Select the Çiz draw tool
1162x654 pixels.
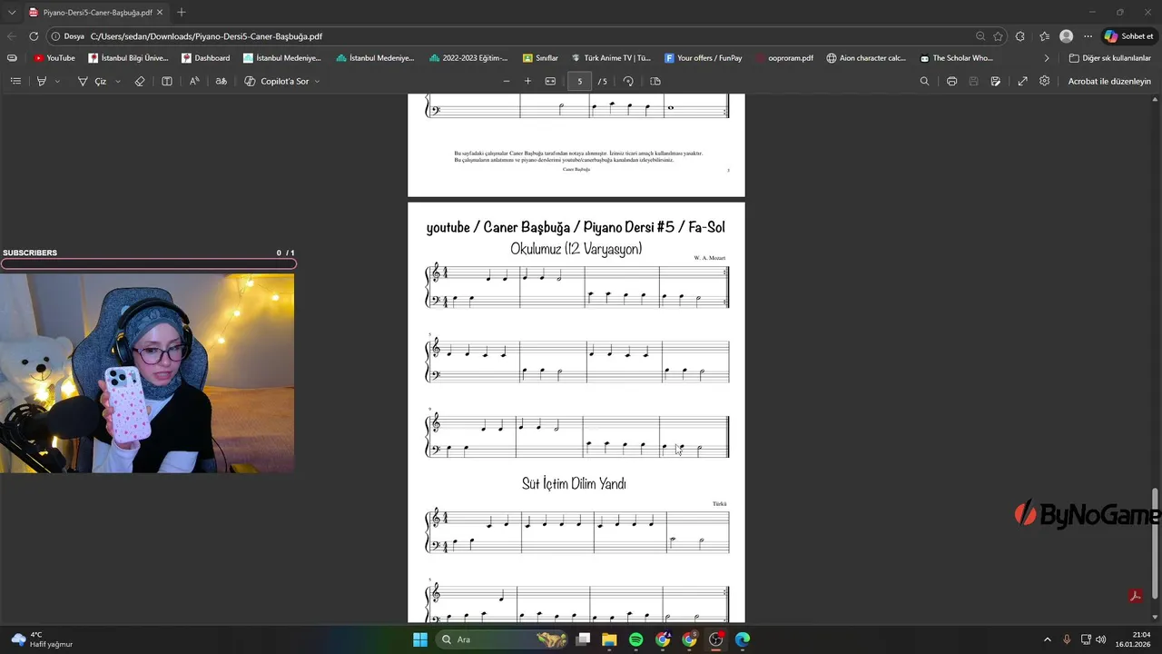click(93, 81)
